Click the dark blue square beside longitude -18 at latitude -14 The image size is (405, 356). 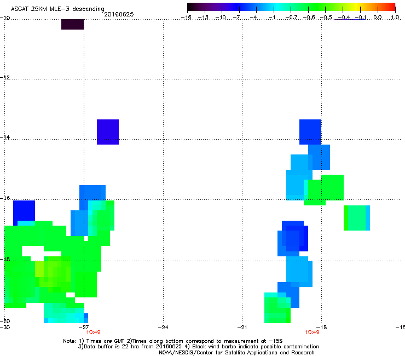(x=310, y=132)
